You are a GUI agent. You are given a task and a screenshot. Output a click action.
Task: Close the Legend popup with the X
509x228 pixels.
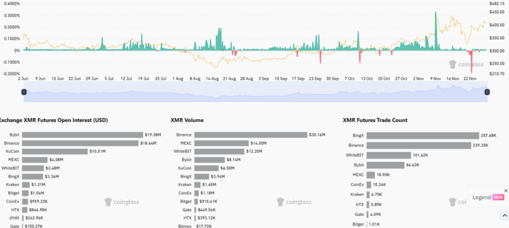(506, 191)
